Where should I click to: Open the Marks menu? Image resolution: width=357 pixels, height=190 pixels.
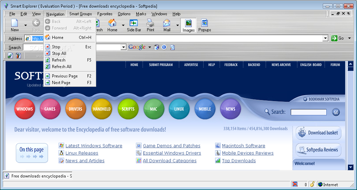point(141,14)
